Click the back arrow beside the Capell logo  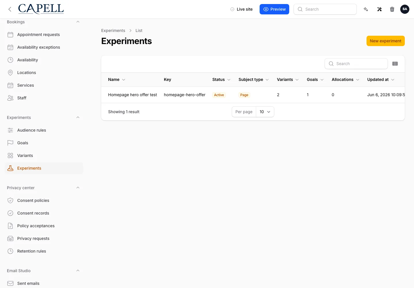point(10,9)
